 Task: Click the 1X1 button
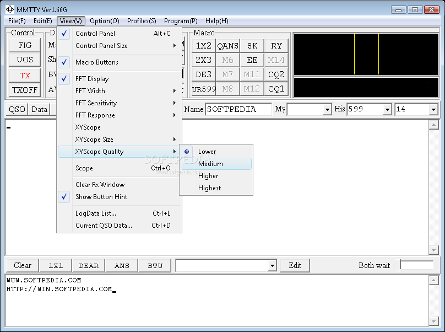56,265
